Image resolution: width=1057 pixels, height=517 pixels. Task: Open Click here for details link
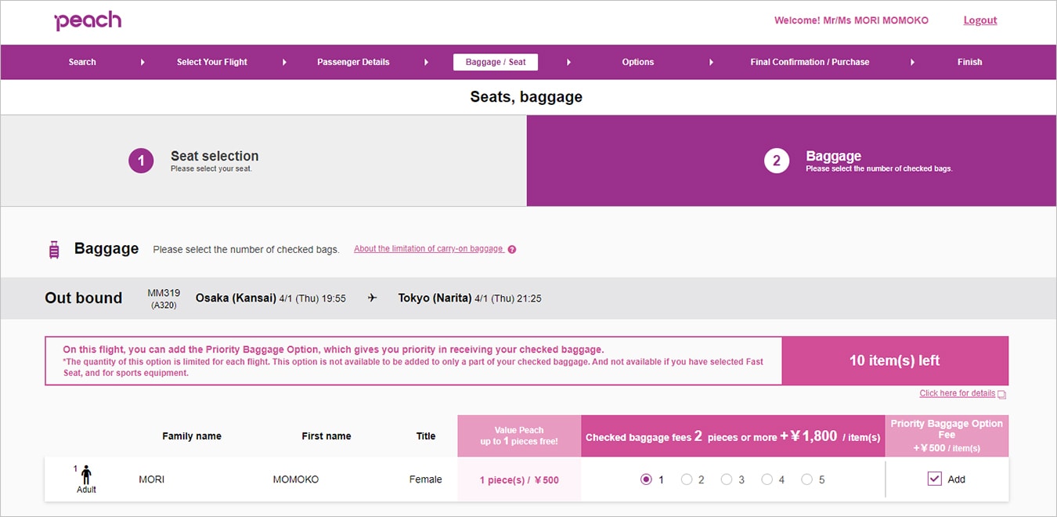coord(958,393)
